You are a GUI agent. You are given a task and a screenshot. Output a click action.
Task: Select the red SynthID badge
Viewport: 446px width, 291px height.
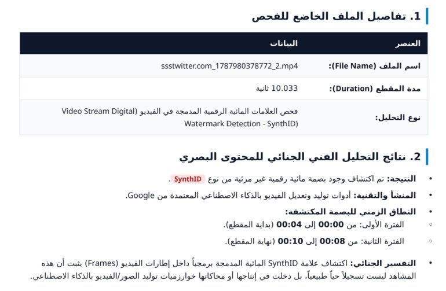click(188, 179)
